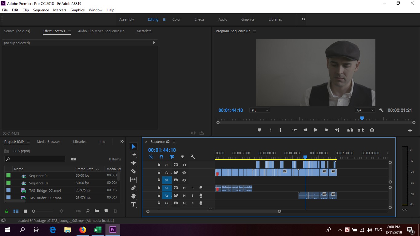Open timeline display settings wrench
Viewport: 420px width, 236px height.
pos(193,157)
